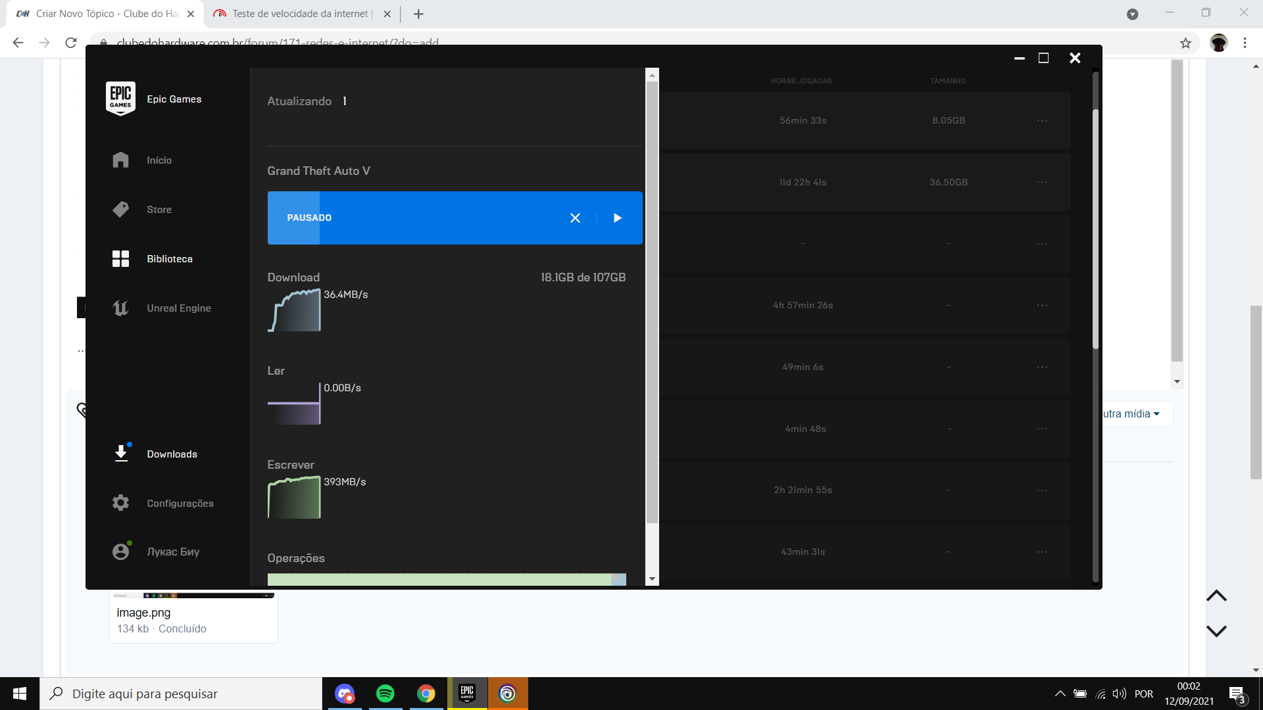Screen dimensions: 1263x710
Task: Open Discord from the taskbar
Action: [x=345, y=694]
